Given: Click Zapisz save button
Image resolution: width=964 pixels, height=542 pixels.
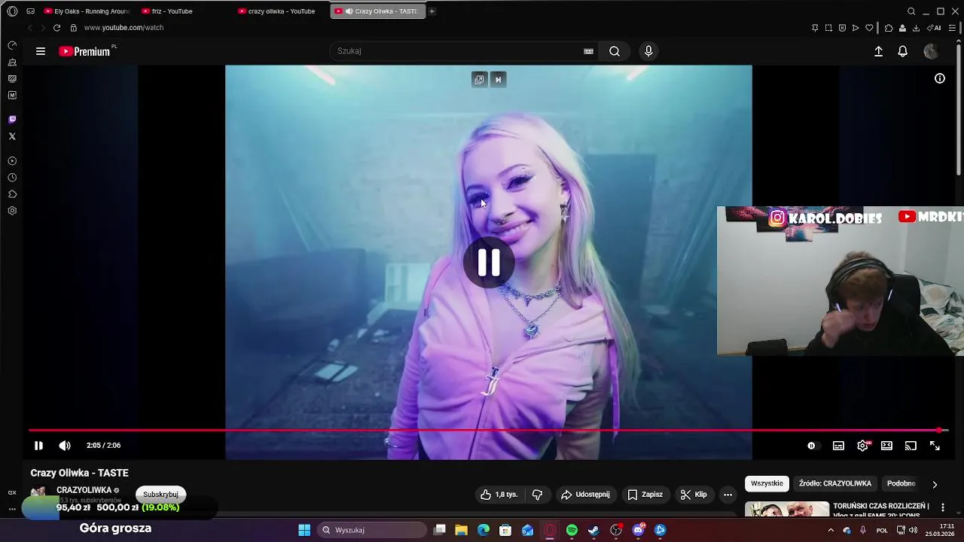Looking at the screenshot, I should [645, 495].
